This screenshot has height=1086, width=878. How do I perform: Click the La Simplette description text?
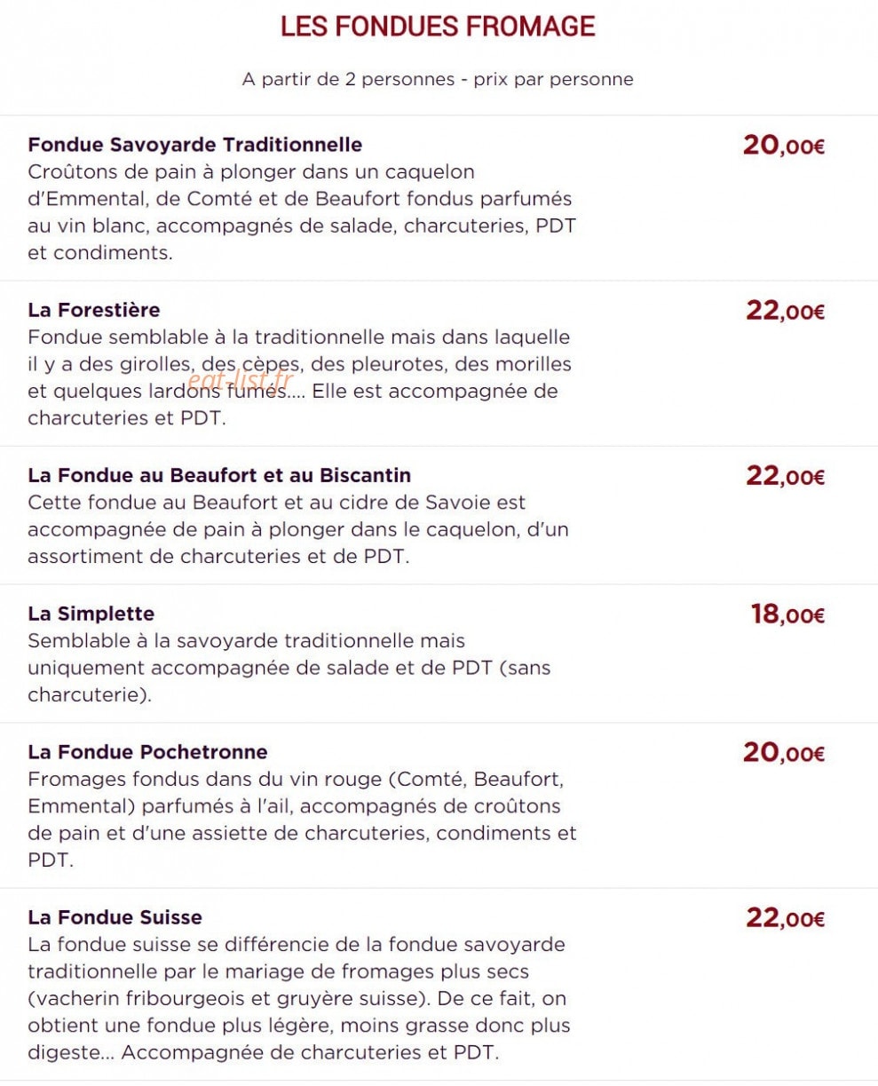289,668
